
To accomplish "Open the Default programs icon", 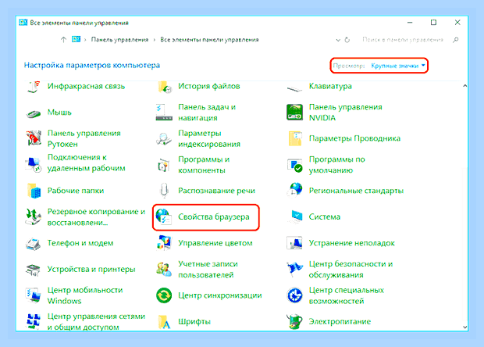I will point(295,165).
